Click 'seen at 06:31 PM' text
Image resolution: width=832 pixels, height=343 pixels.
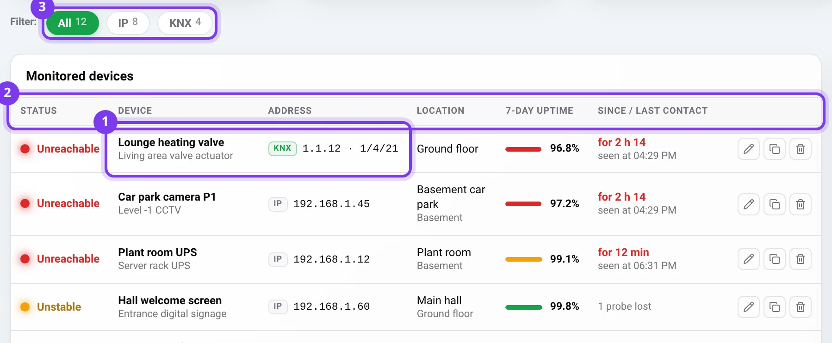tap(637, 266)
